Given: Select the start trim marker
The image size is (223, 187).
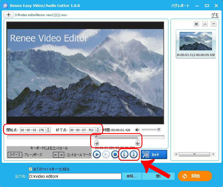Looking at the screenshot, I should [x=97, y=142].
